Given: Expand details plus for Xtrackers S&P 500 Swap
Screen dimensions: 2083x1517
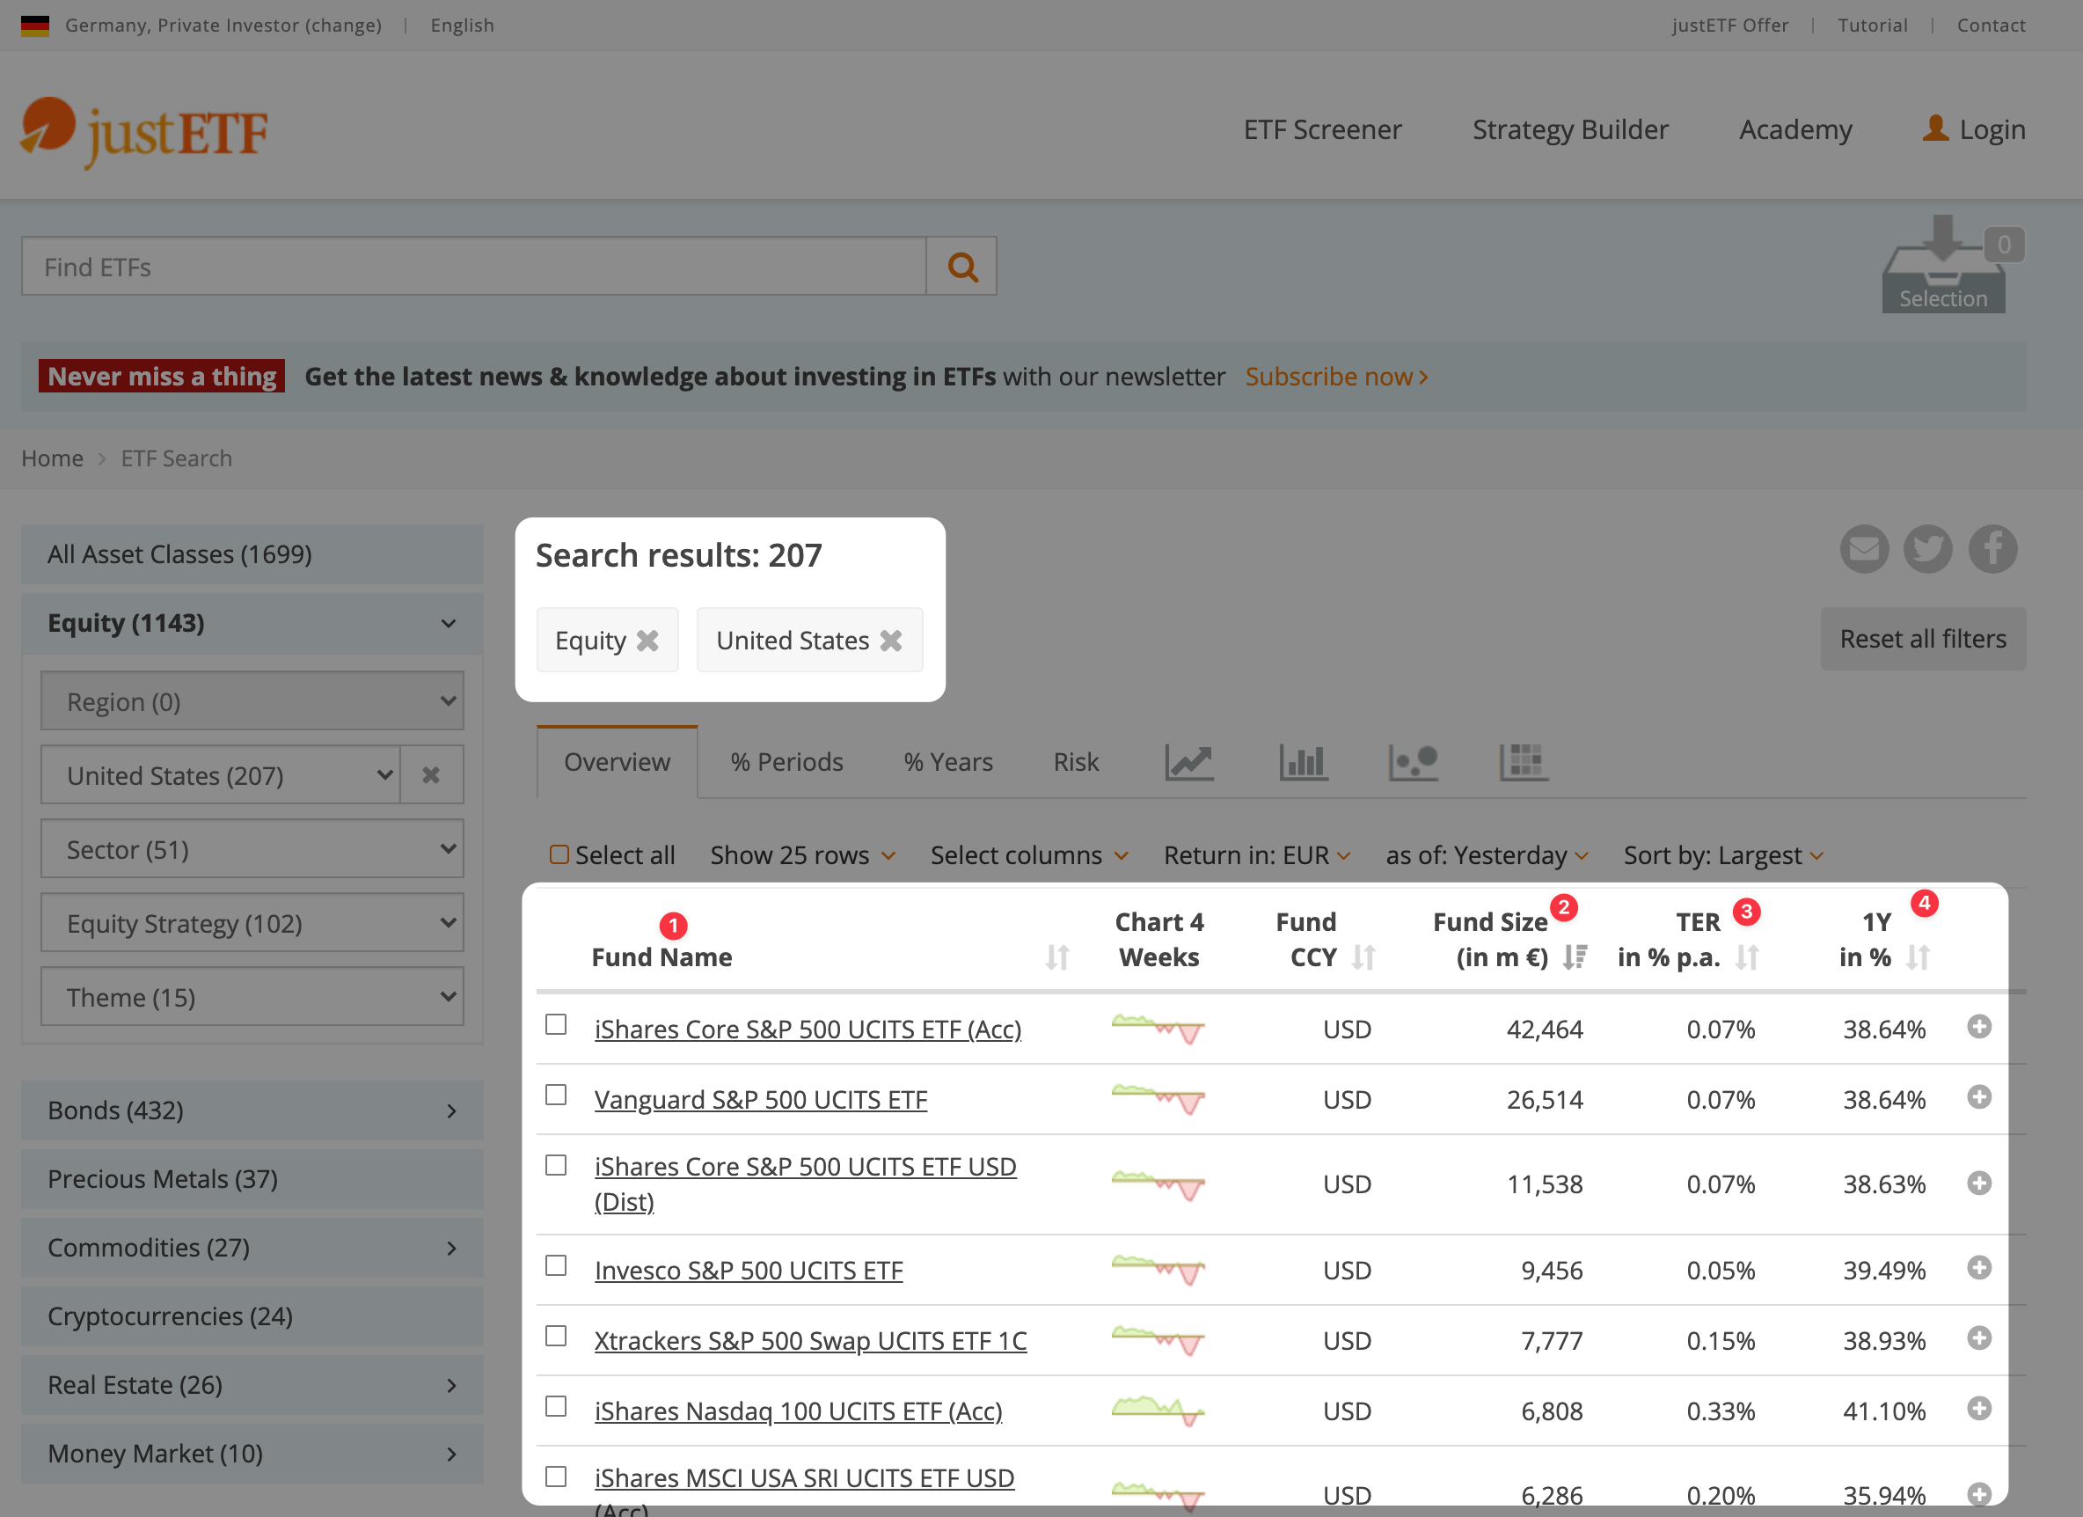Looking at the screenshot, I should point(1979,1337).
